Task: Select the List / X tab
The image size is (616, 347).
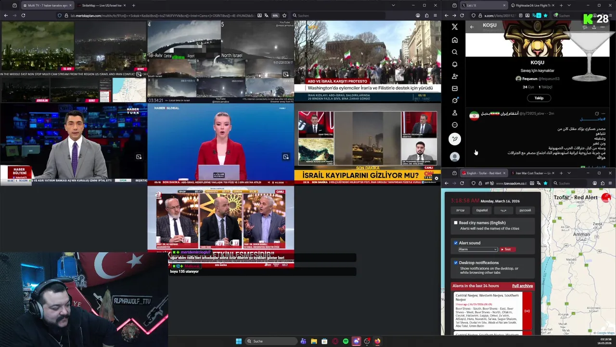Action: point(483,5)
